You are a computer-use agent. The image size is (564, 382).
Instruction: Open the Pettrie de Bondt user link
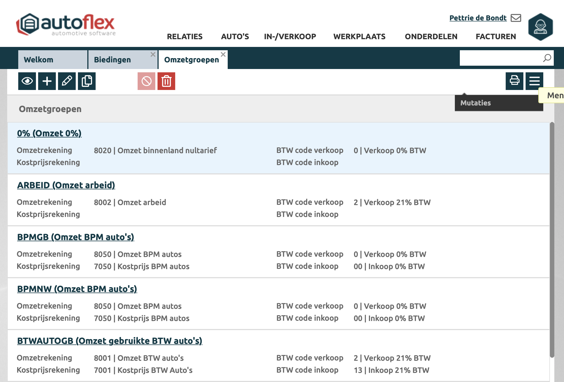coord(478,18)
